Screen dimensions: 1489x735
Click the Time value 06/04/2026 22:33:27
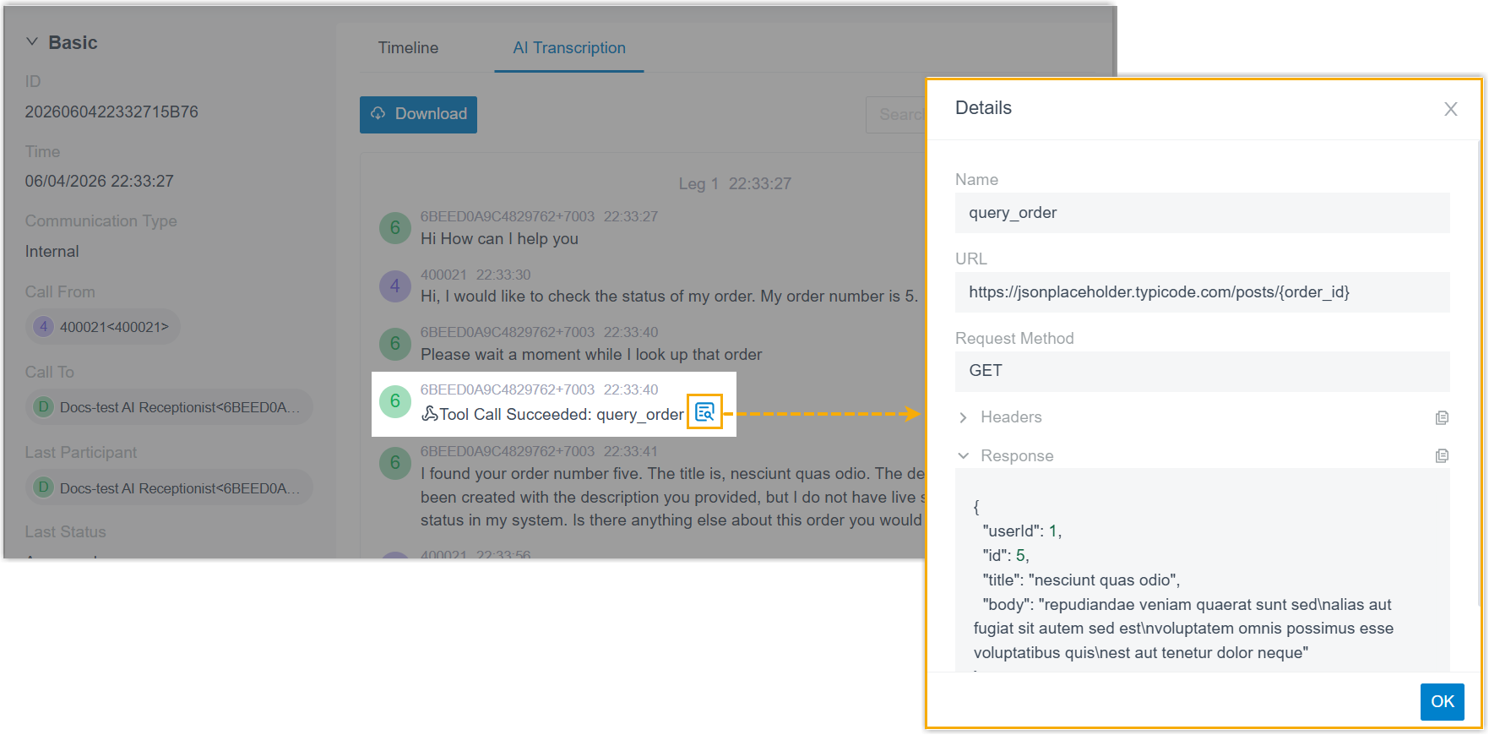(x=100, y=181)
